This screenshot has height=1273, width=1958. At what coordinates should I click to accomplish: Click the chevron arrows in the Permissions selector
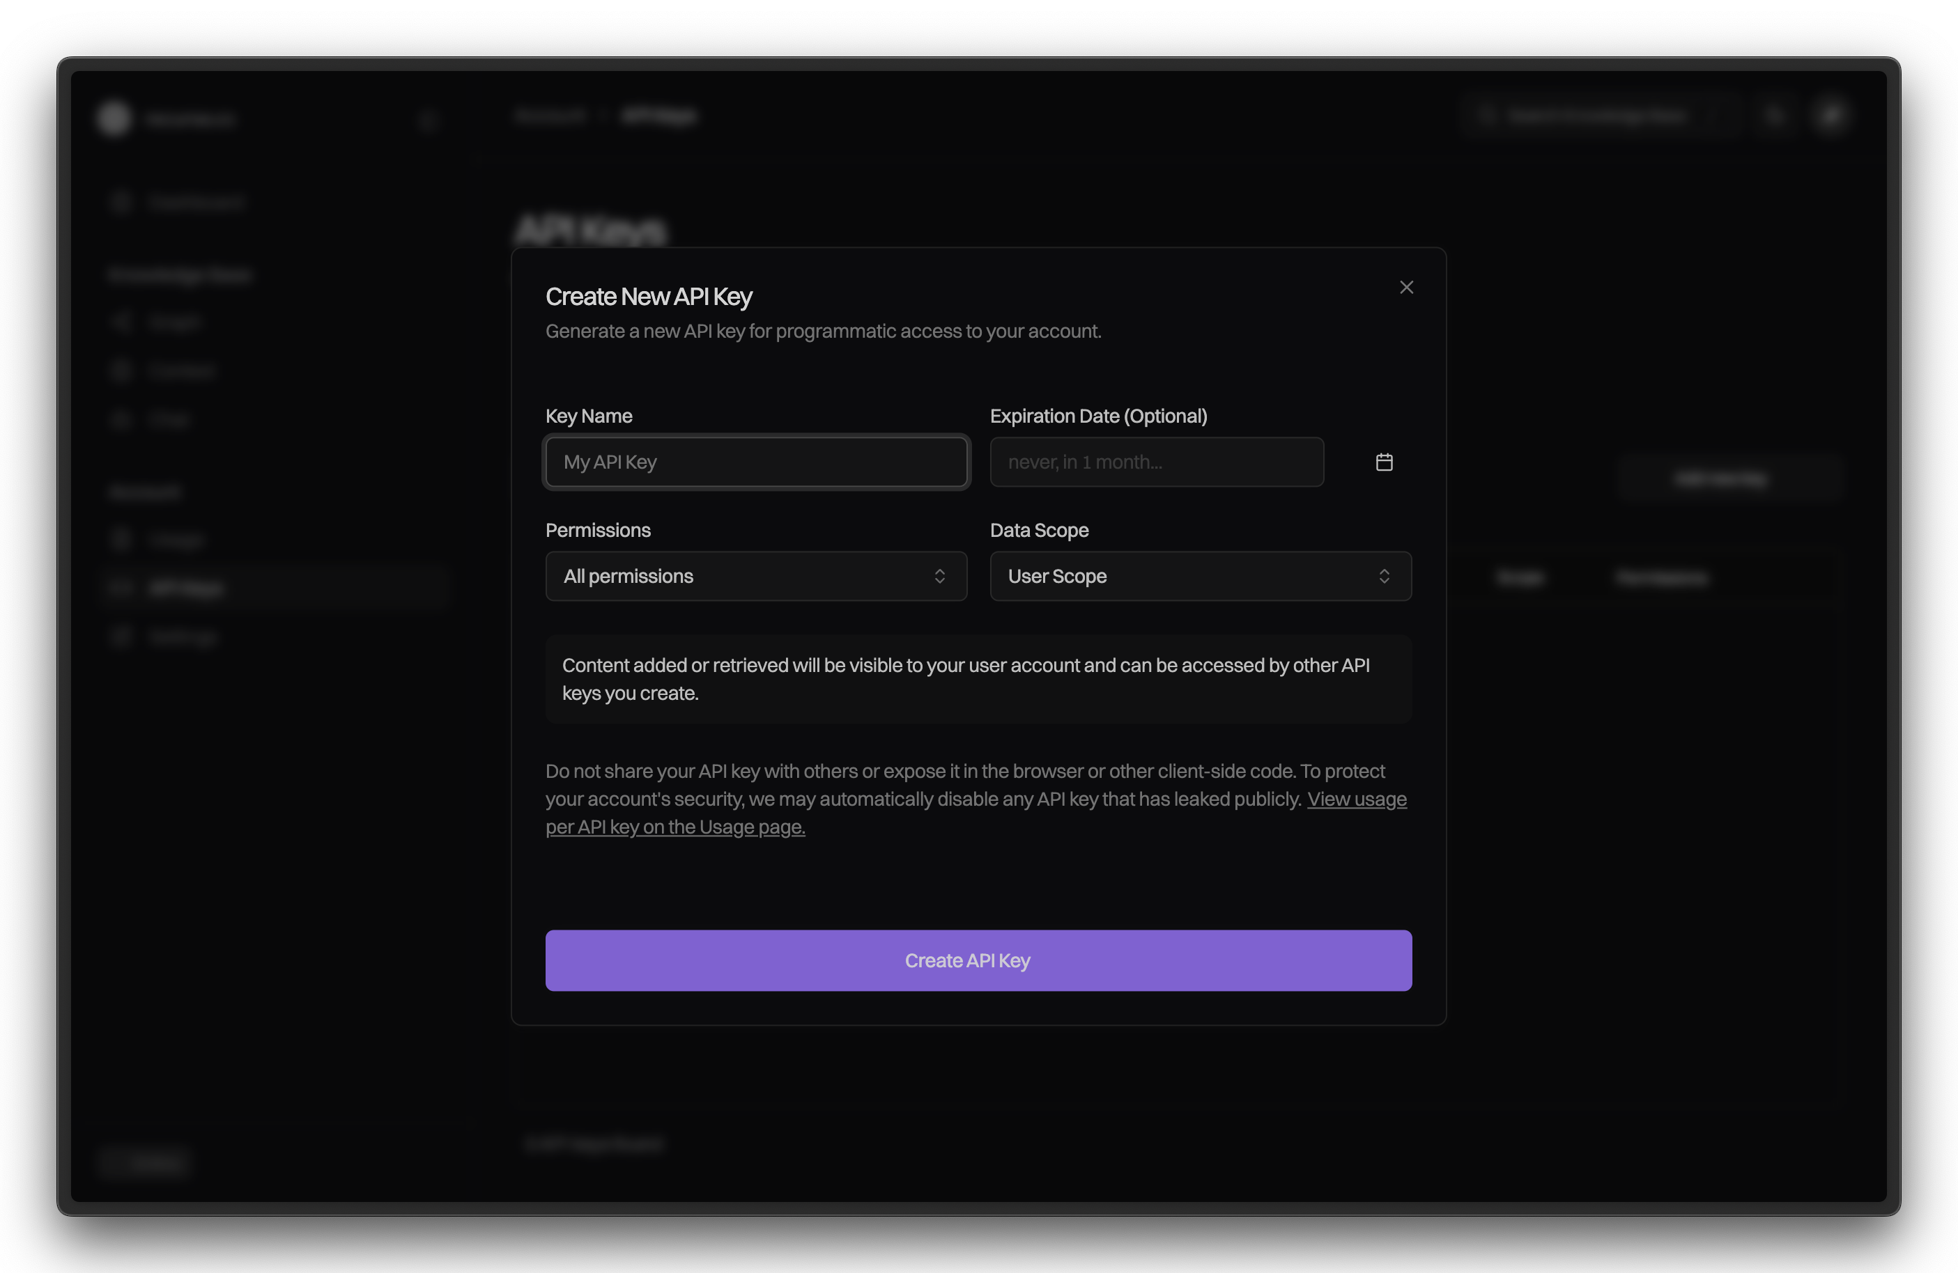[x=939, y=576]
